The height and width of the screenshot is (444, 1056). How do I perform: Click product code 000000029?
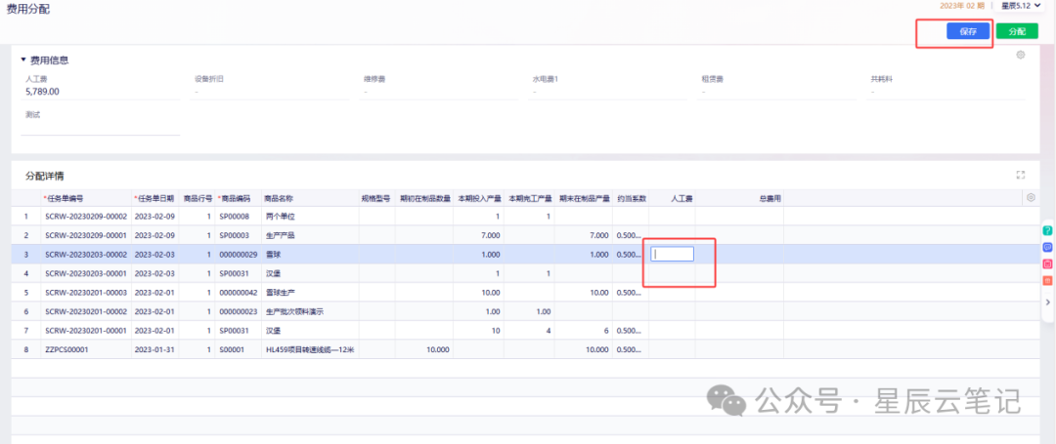[x=239, y=255]
